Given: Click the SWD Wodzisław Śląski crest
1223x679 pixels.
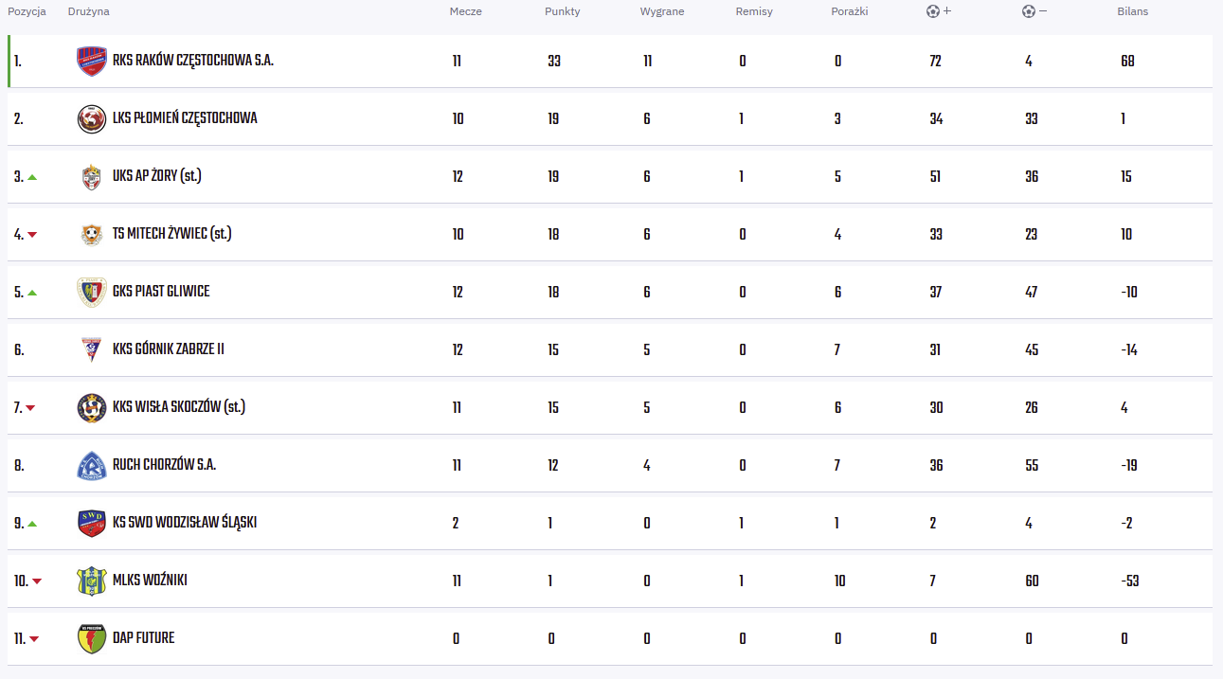Looking at the screenshot, I should click(x=92, y=523).
